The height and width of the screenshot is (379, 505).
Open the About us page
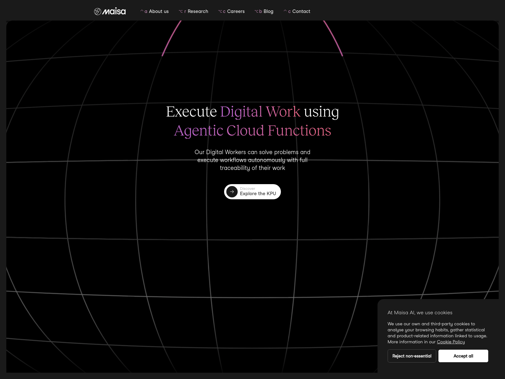click(158, 11)
